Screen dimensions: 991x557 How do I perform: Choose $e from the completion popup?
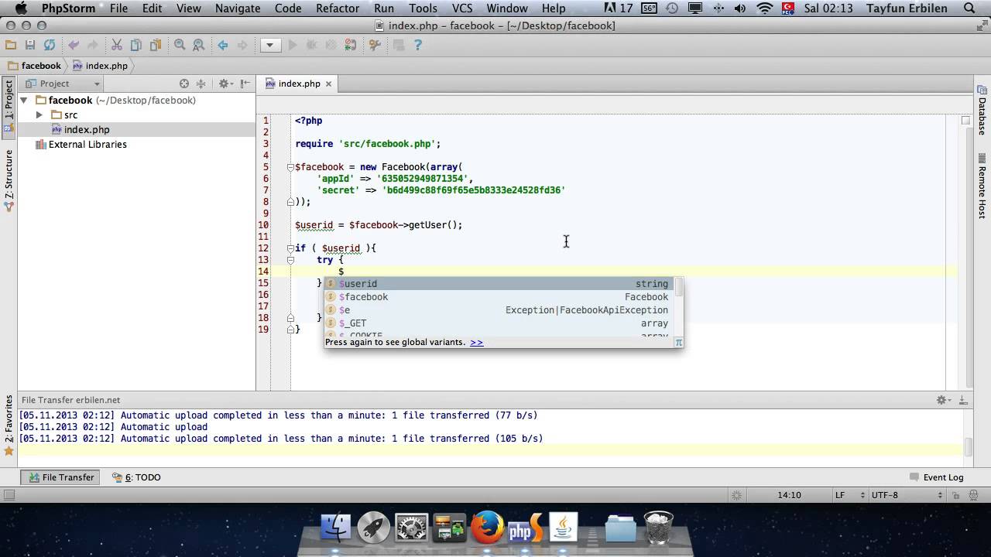pos(499,310)
